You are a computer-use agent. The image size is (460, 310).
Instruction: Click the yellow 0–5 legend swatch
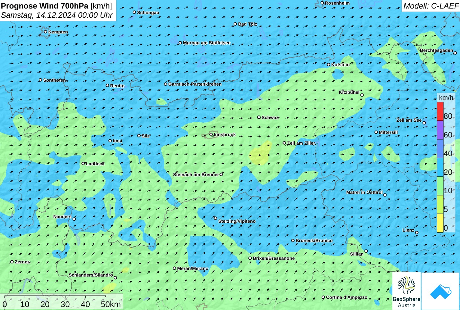(x=440, y=223)
